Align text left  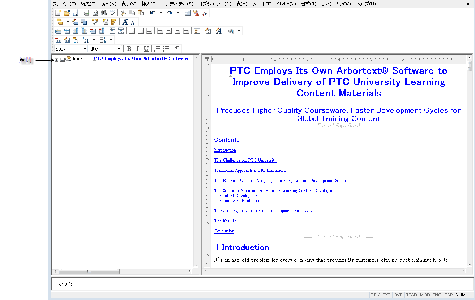[x=160, y=31]
